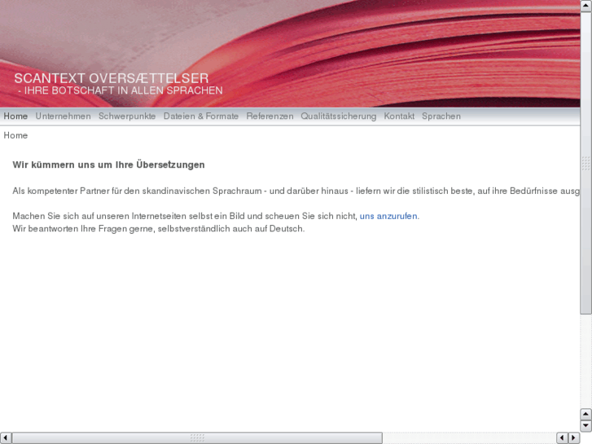This screenshot has width=592, height=444.
Task: Click the vertical scrollbar down arrow at bottom
Action: pos(585,426)
